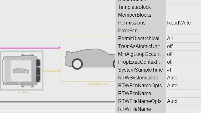Toggle PropExecContext off value
The height and width of the screenshot is (113, 201).
[170, 62]
